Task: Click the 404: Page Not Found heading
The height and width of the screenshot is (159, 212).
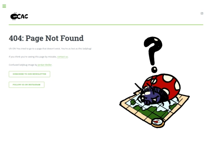Action: (x=46, y=38)
